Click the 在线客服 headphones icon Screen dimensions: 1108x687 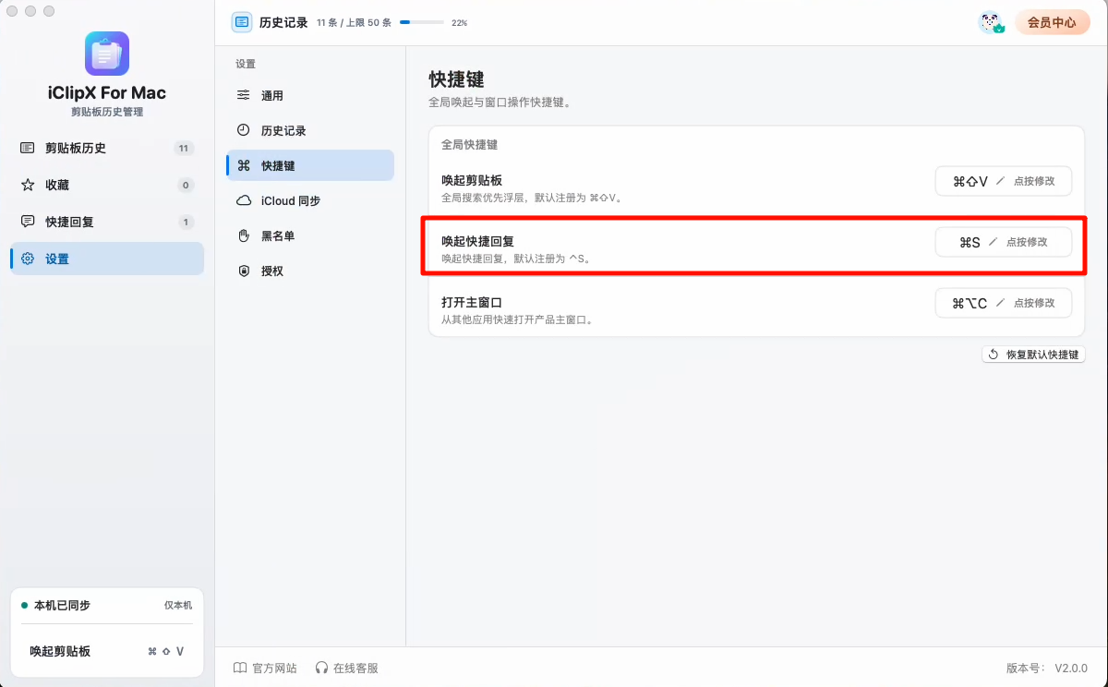coord(321,668)
